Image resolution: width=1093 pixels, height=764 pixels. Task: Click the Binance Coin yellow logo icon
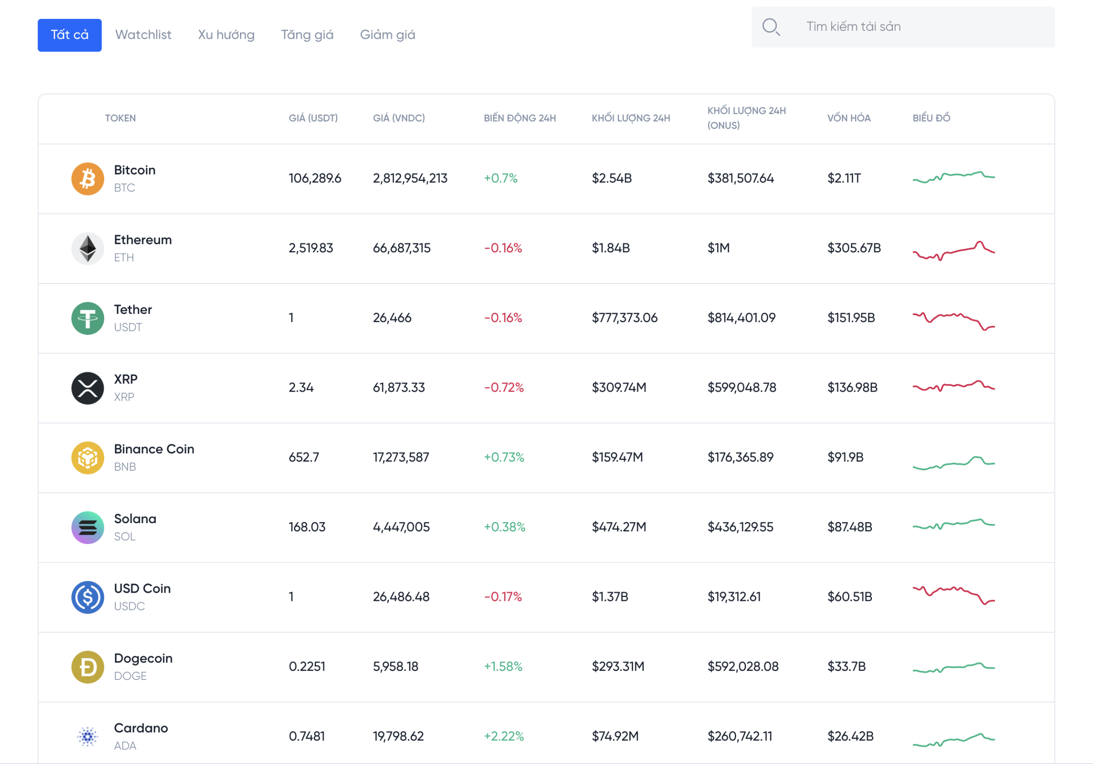tap(88, 458)
